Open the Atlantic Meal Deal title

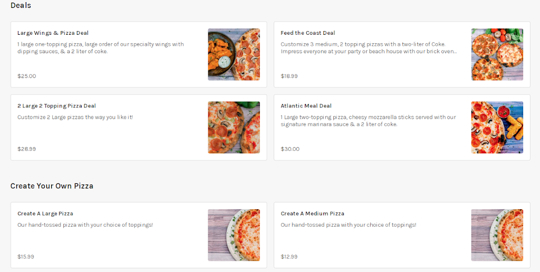[306, 106]
